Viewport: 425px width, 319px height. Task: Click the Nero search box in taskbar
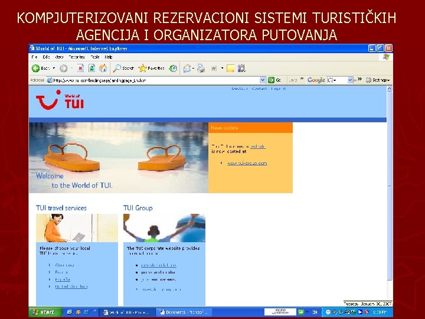click(x=280, y=312)
